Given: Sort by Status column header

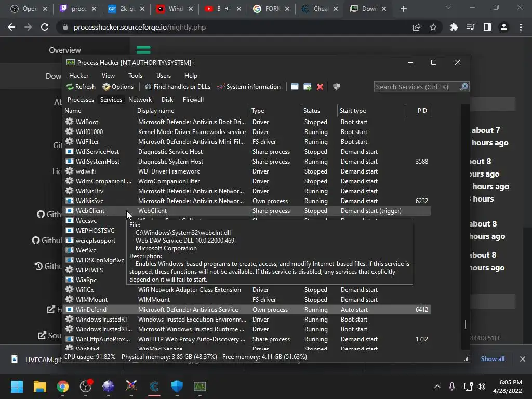Looking at the screenshot, I should coord(319,111).
